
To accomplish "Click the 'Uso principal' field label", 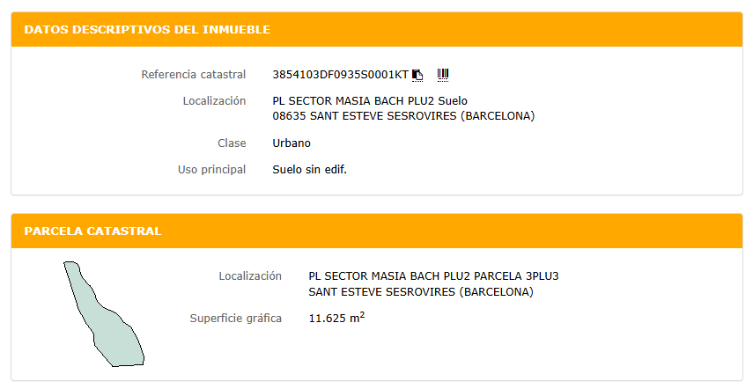I will 211,170.
